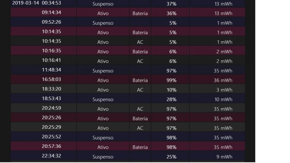Select the Suspenso state at 09:52:26
This screenshot has width=290, height=163.
click(x=103, y=23)
